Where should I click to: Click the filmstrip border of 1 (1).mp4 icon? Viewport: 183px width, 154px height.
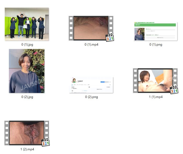point(135,80)
